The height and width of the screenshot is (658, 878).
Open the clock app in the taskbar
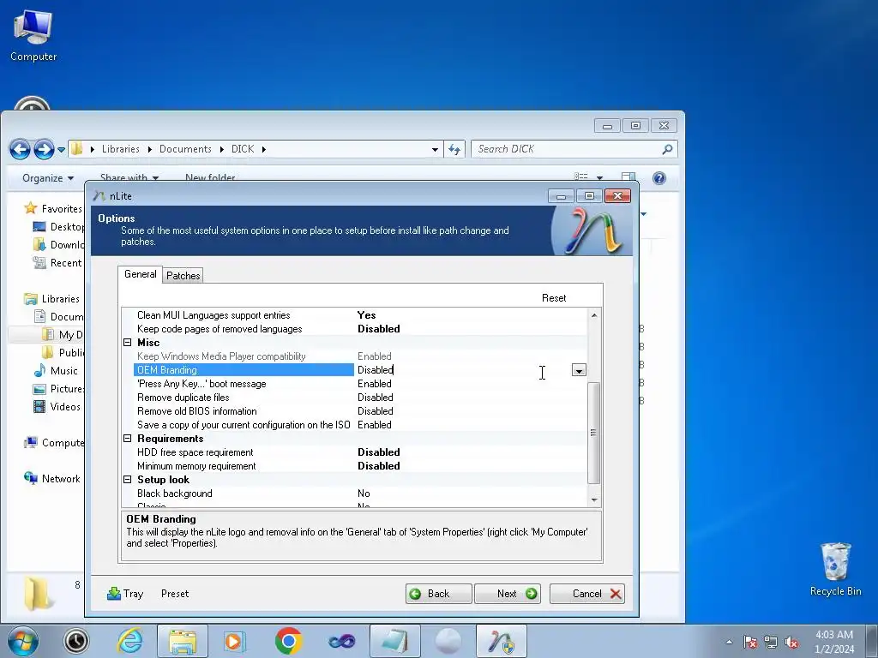click(76, 641)
